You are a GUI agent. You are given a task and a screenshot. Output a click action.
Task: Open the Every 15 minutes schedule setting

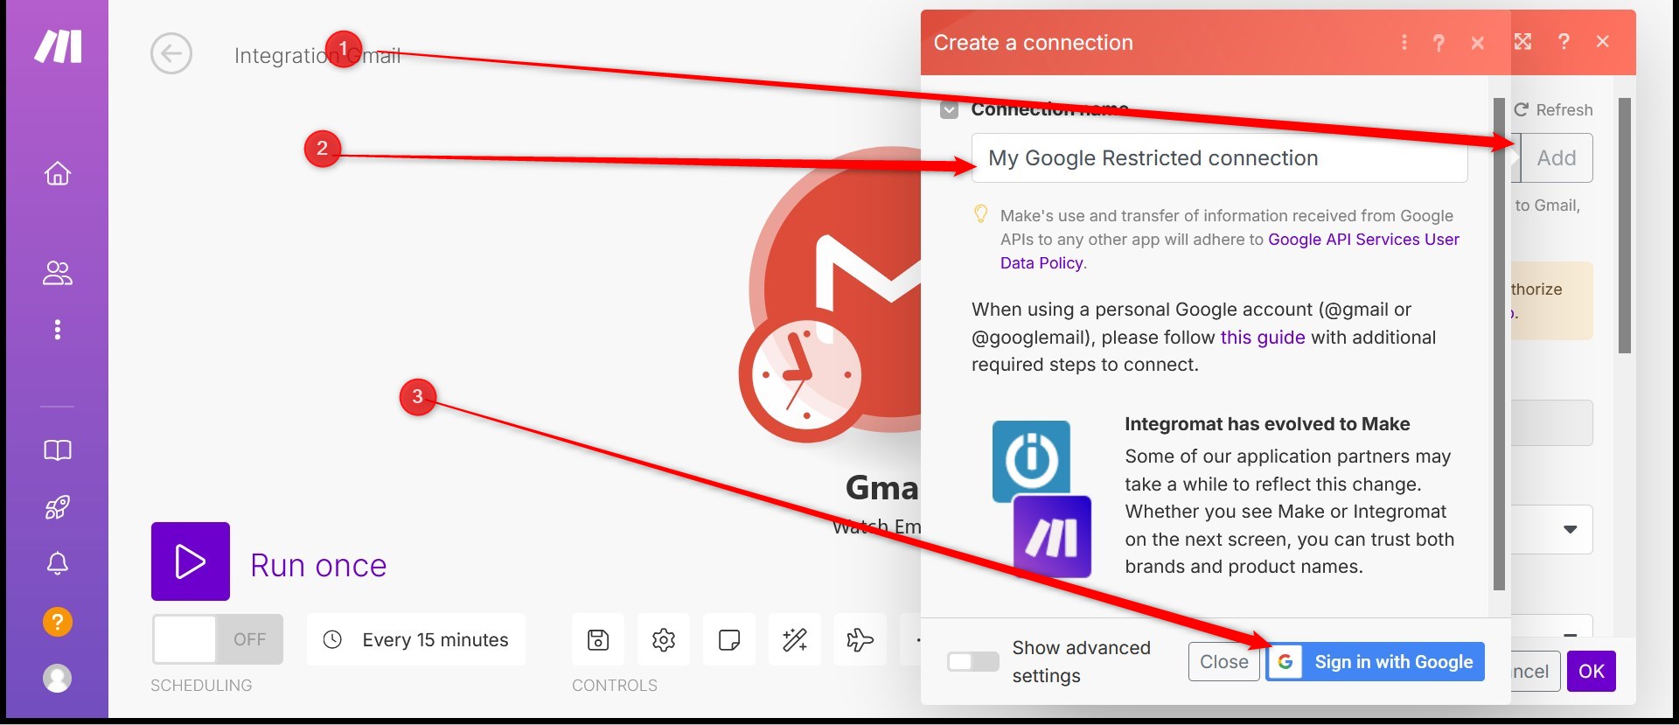416,639
